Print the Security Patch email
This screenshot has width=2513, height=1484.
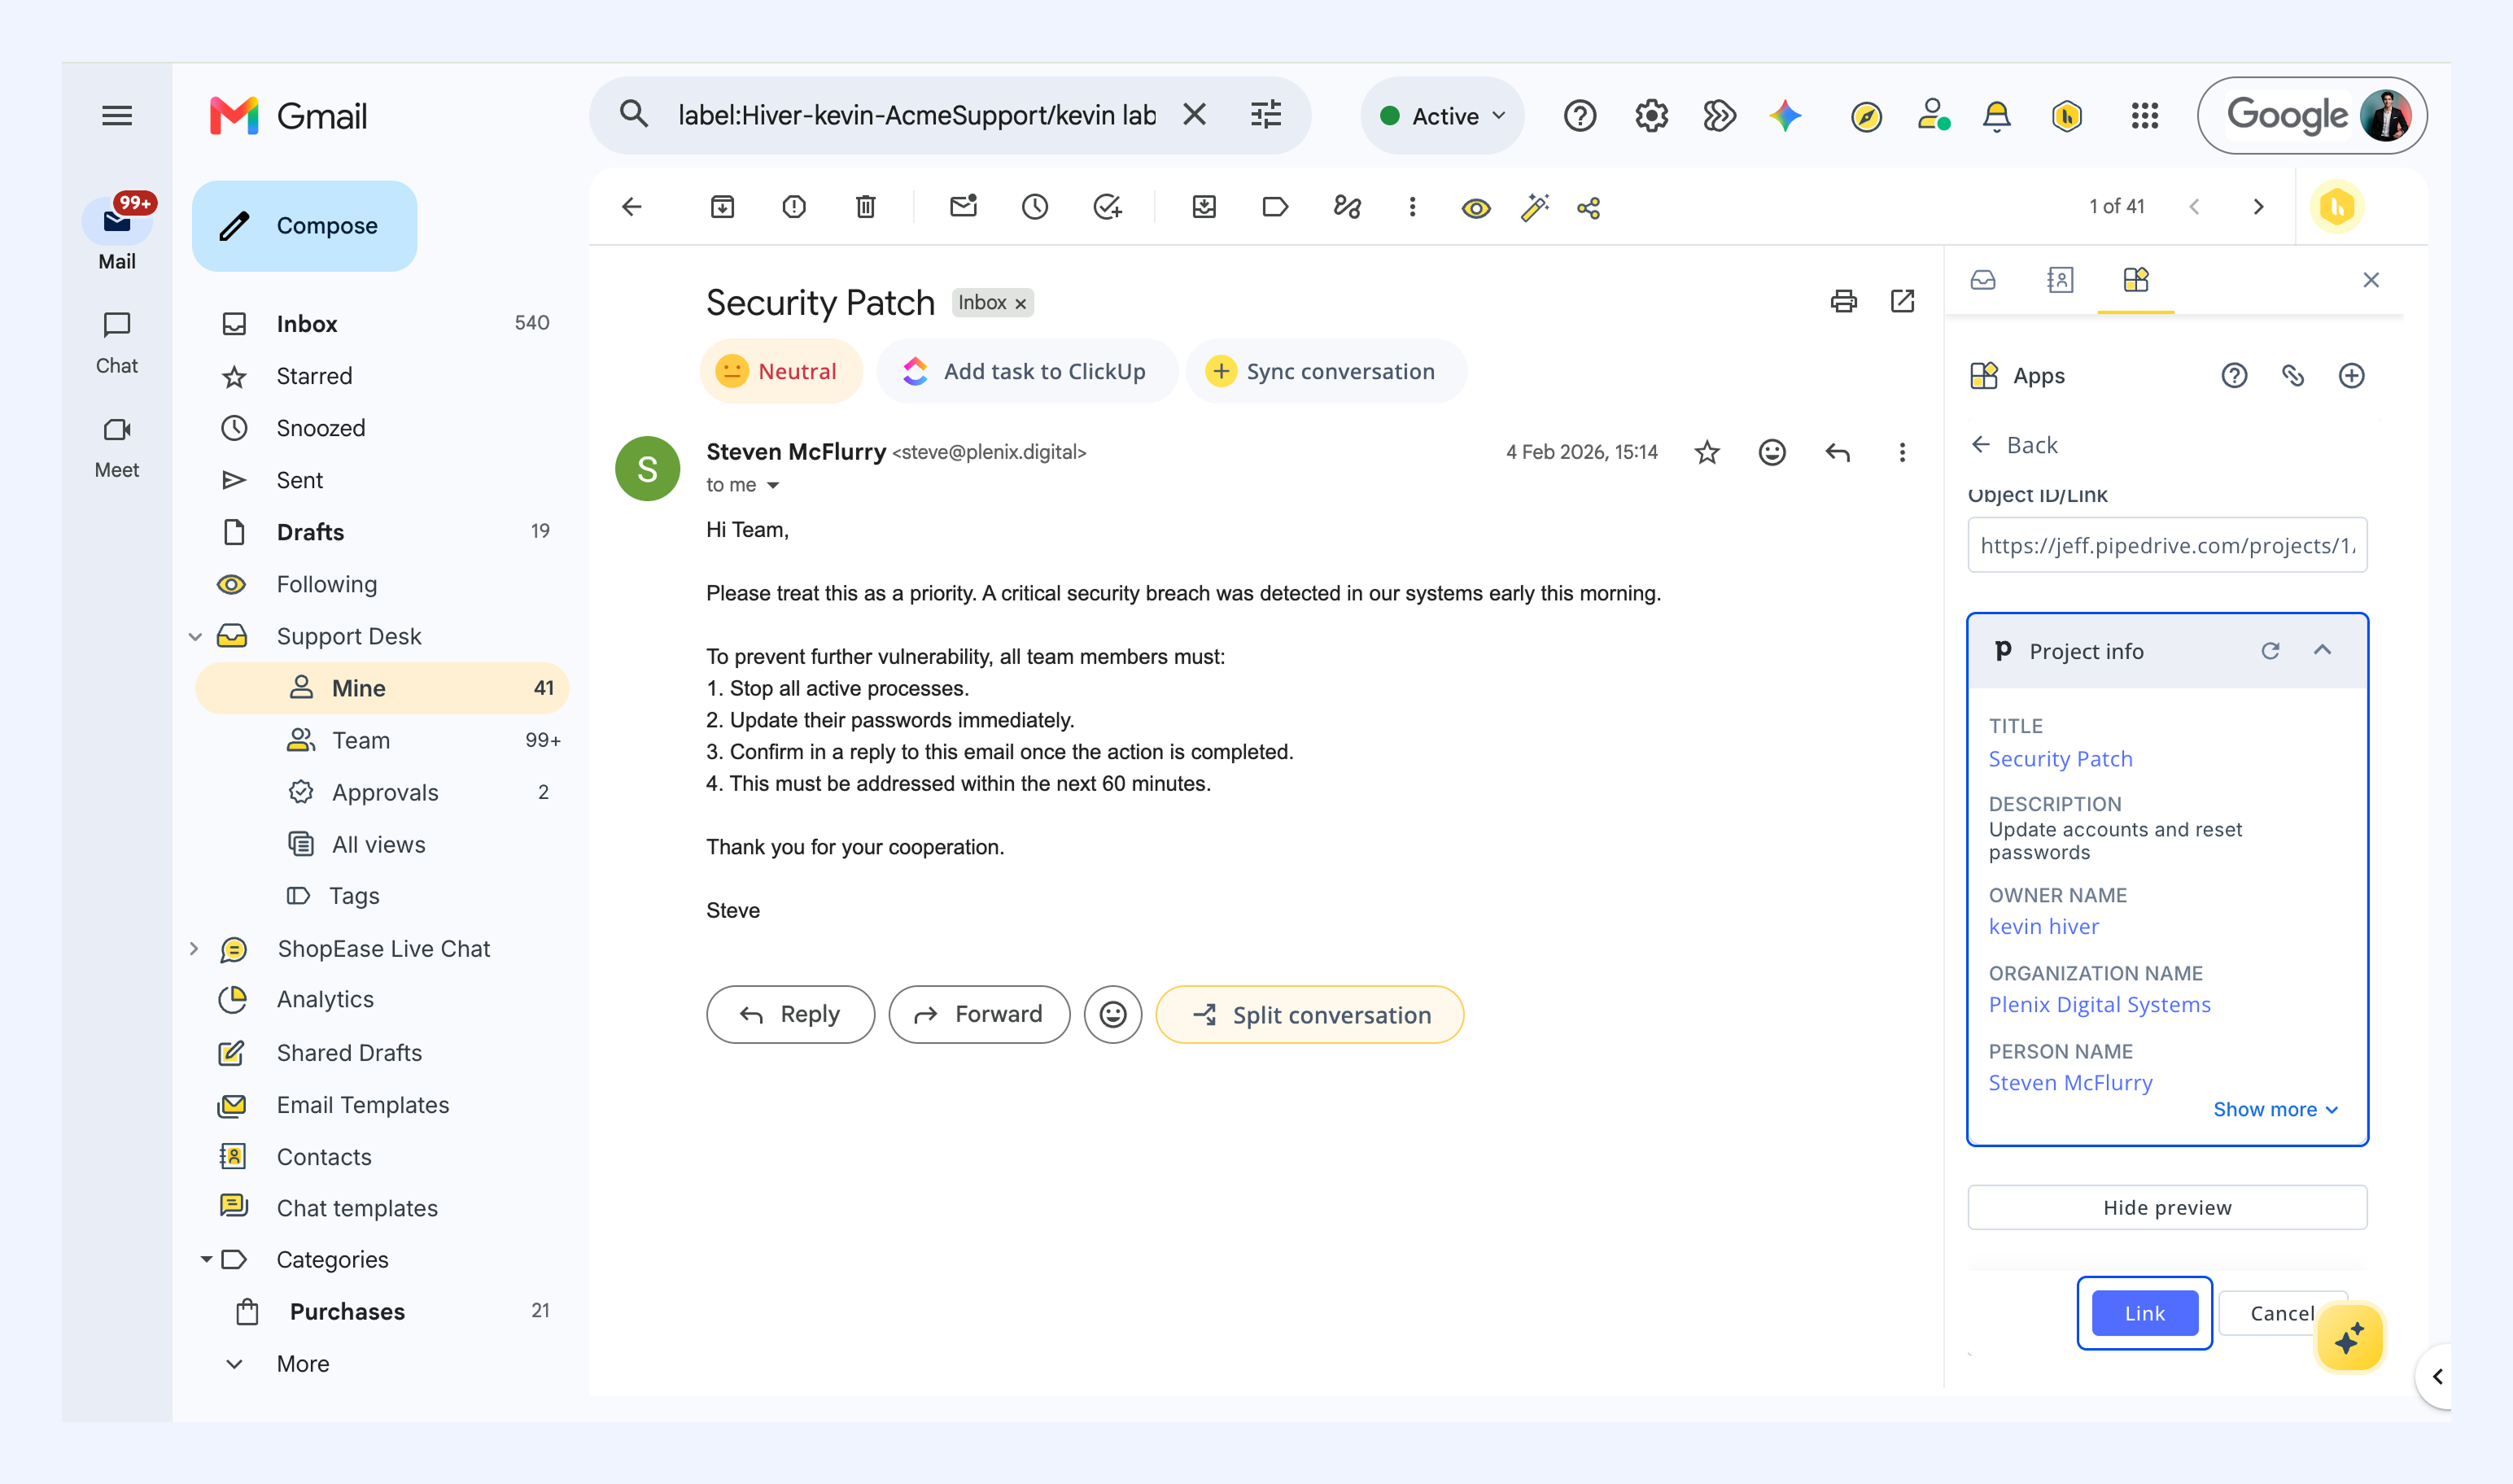point(1844,301)
